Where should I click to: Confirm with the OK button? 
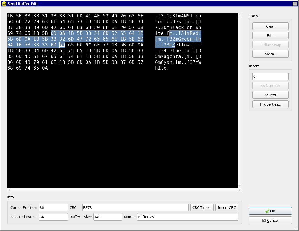coord(270,211)
